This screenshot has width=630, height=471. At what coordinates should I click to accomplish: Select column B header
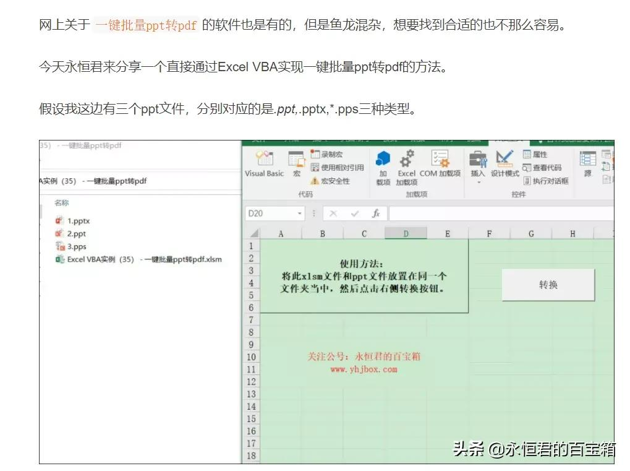click(323, 234)
